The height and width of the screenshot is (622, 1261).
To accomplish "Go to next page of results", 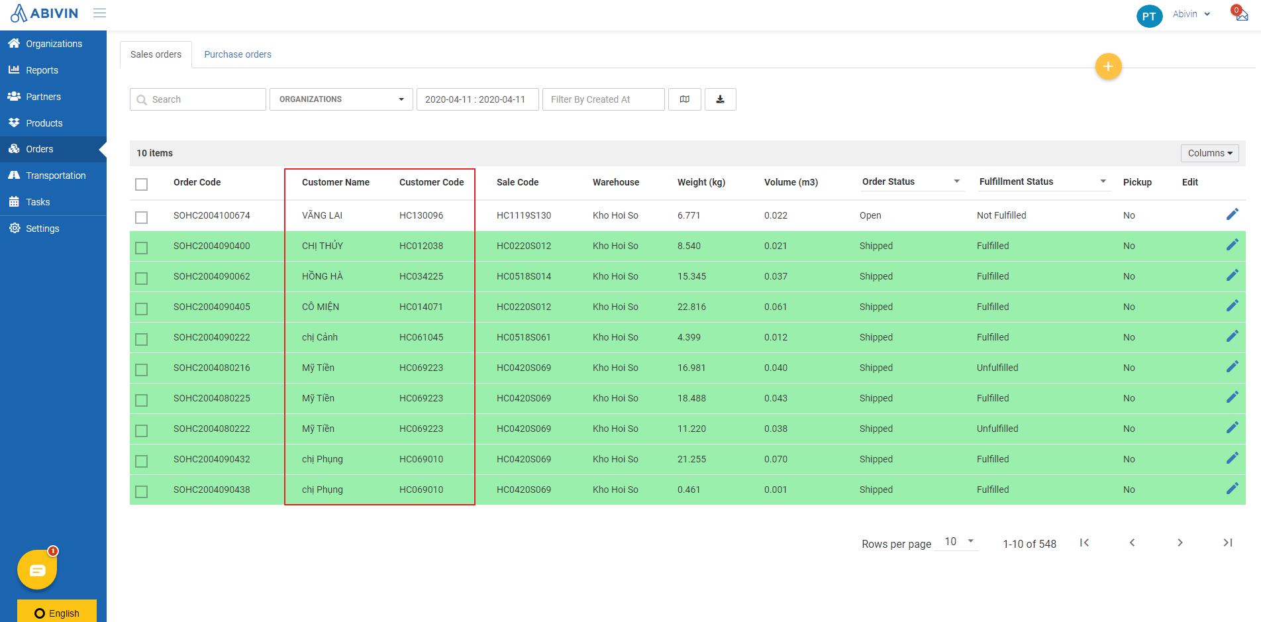I will coord(1180,543).
